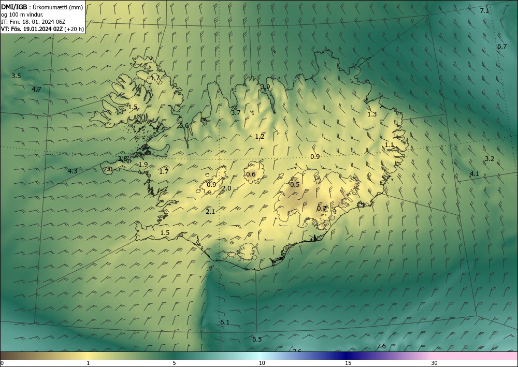Click the '1' tick label on the color scale
Viewport: 518px width, 367px height.
(88, 363)
